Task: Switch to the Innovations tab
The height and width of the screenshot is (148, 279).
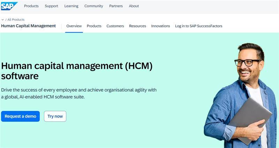Action: click(x=160, y=26)
